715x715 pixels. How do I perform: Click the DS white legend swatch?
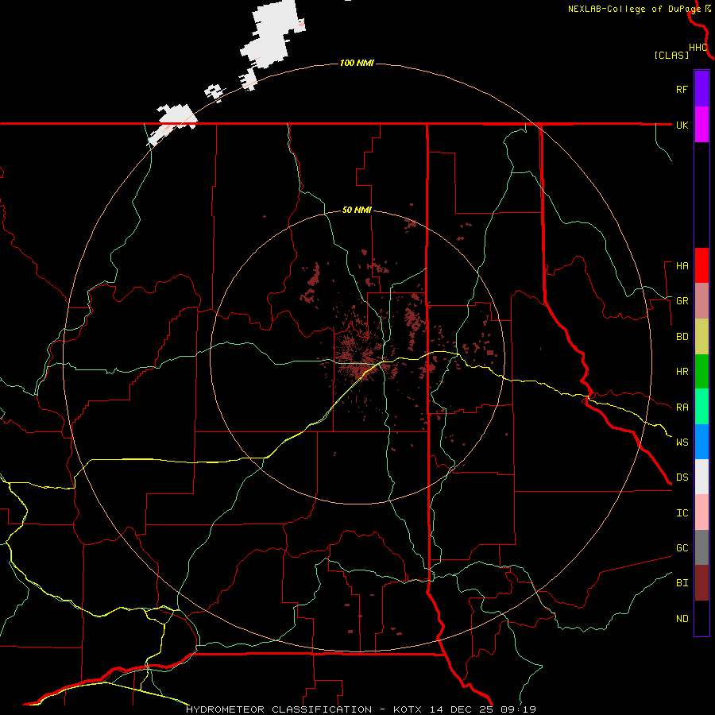point(701,477)
